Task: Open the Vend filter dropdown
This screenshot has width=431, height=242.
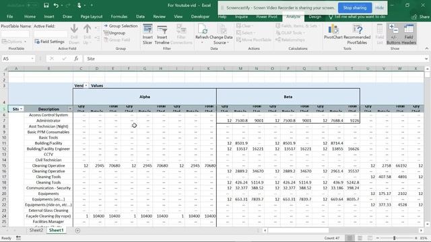Action: click(x=86, y=85)
